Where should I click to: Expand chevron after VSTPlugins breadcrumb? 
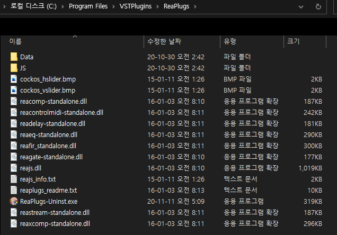coord(157,7)
